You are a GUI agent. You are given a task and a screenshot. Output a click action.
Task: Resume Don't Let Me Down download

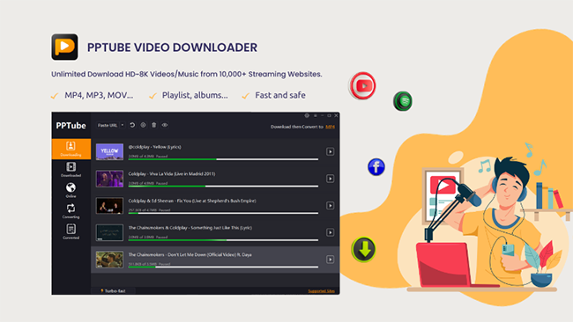coord(330,260)
